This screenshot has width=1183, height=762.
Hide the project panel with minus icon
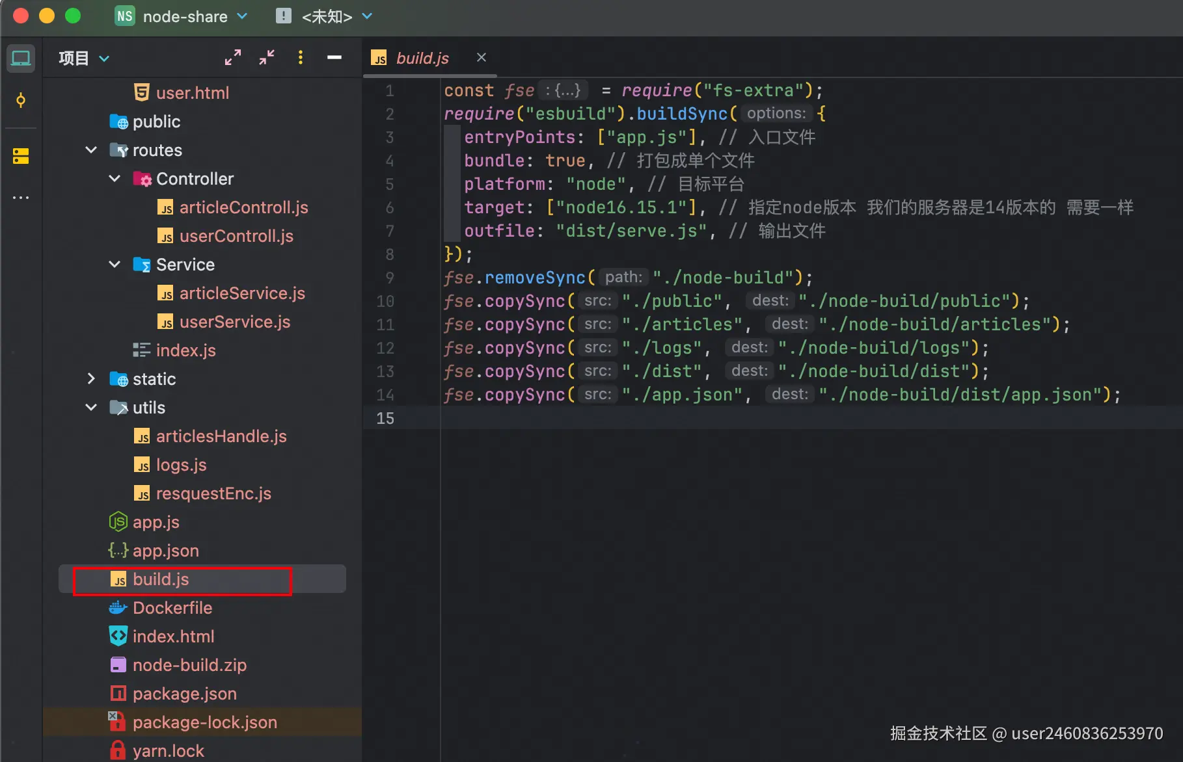click(334, 58)
